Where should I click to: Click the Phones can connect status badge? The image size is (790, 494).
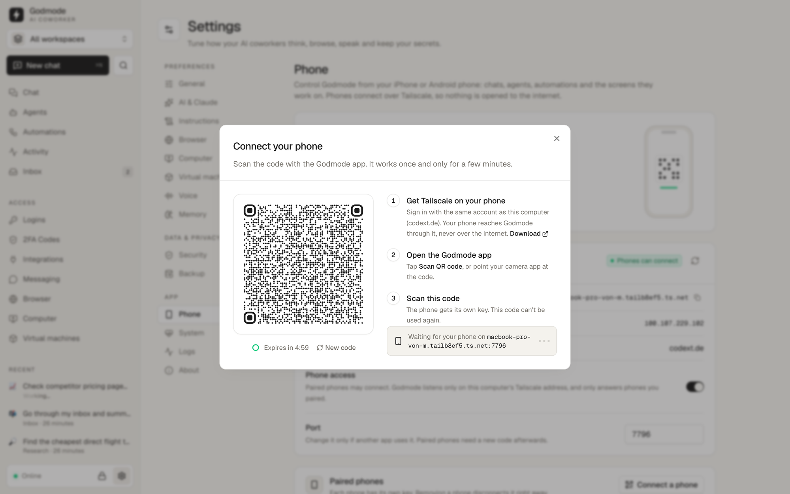pos(644,261)
